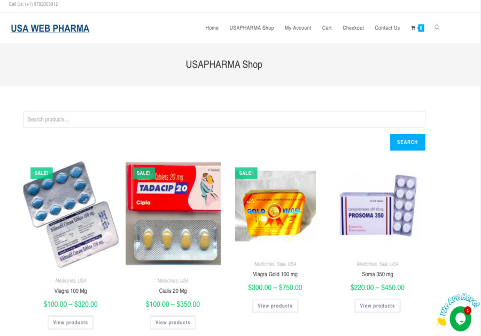Open the Gold Viagra product image

[275, 206]
